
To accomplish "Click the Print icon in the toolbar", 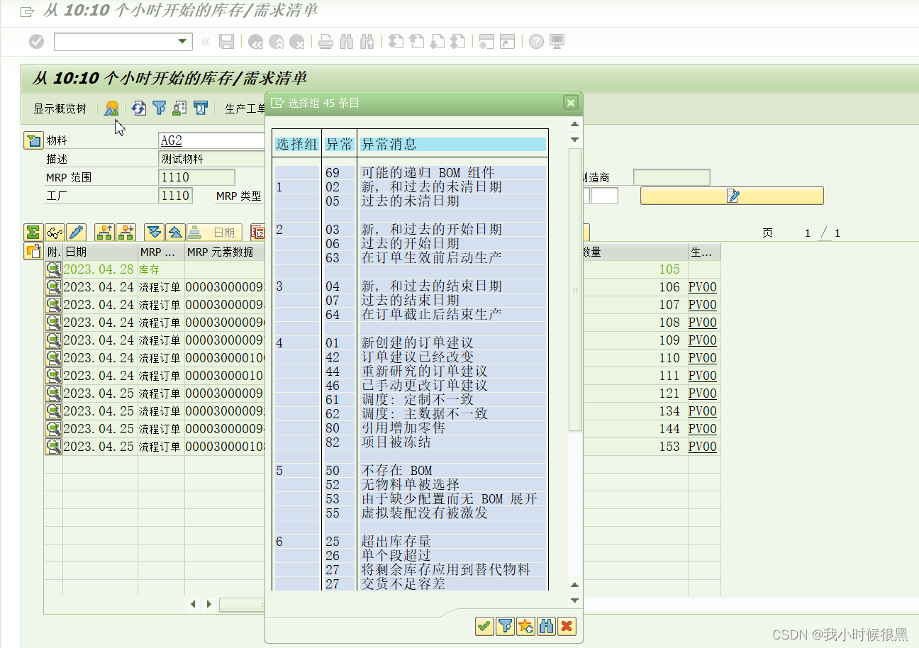I will pos(325,42).
